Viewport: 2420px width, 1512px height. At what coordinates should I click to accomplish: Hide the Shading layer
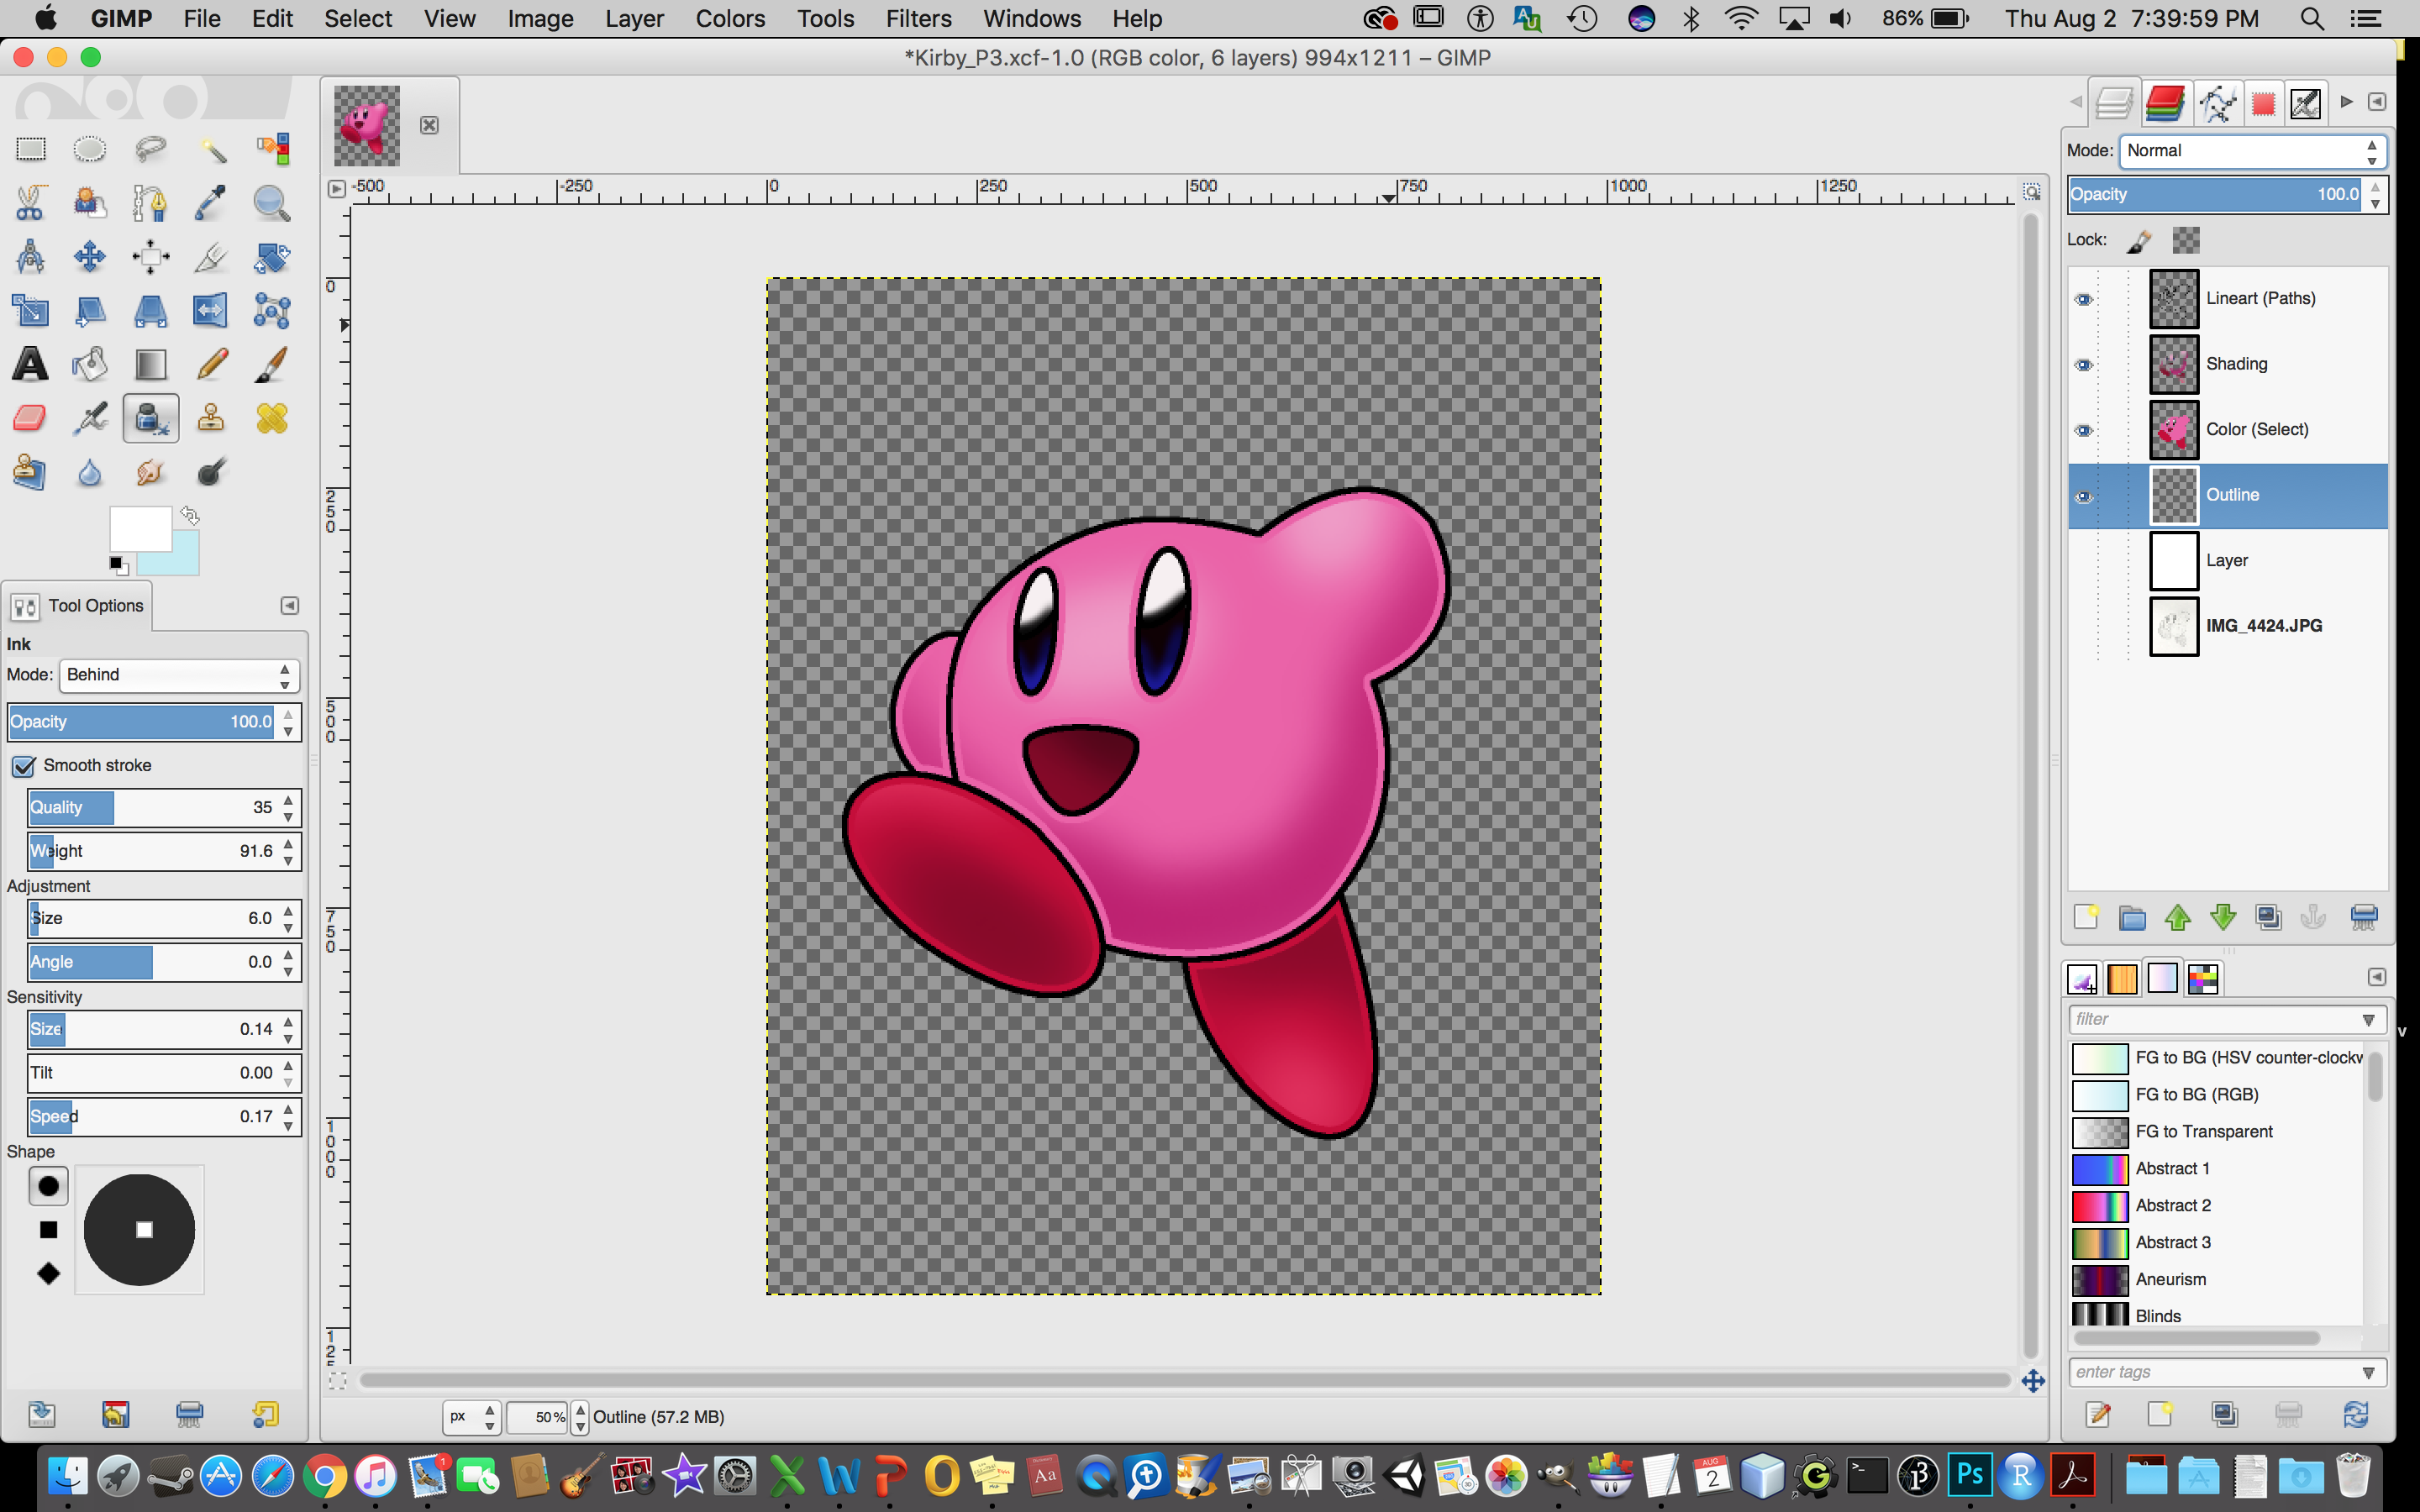pyautogui.click(x=2083, y=365)
